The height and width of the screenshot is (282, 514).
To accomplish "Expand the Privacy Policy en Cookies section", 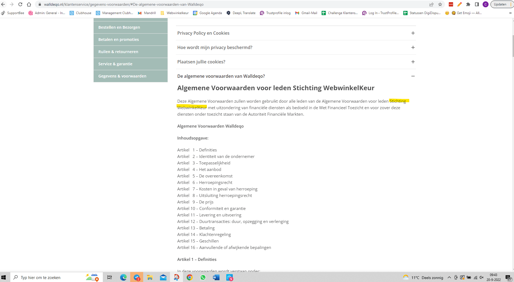I will click(x=413, y=33).
